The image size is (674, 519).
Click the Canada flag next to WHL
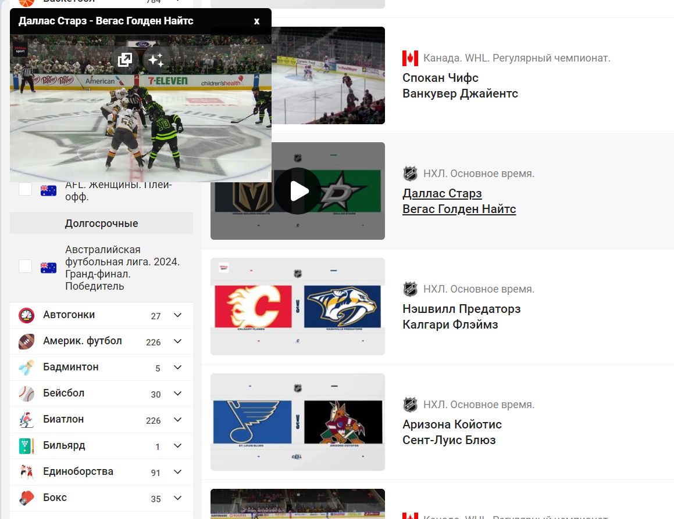point(410,59)
